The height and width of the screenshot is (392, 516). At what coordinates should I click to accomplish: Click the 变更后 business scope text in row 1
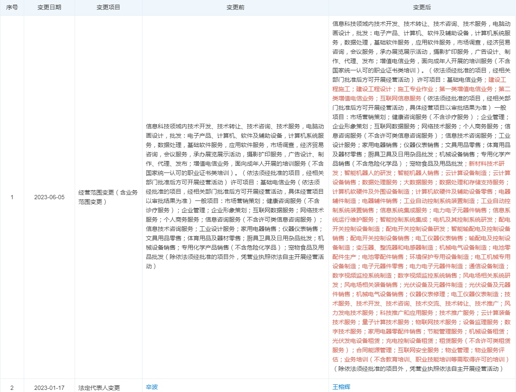pos(422,196)
